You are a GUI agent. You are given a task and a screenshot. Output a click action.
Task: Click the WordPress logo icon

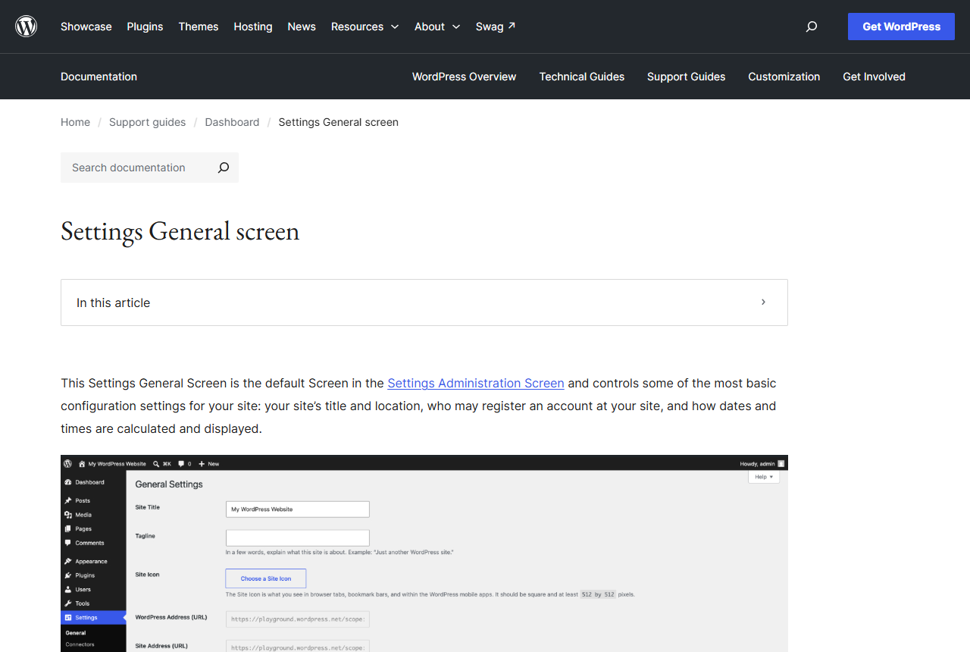(x=27, y=27)
